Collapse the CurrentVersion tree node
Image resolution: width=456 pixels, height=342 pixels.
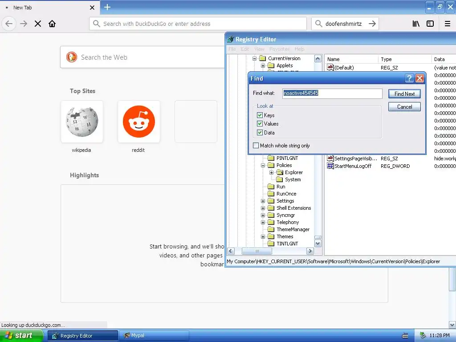(254, 58)
